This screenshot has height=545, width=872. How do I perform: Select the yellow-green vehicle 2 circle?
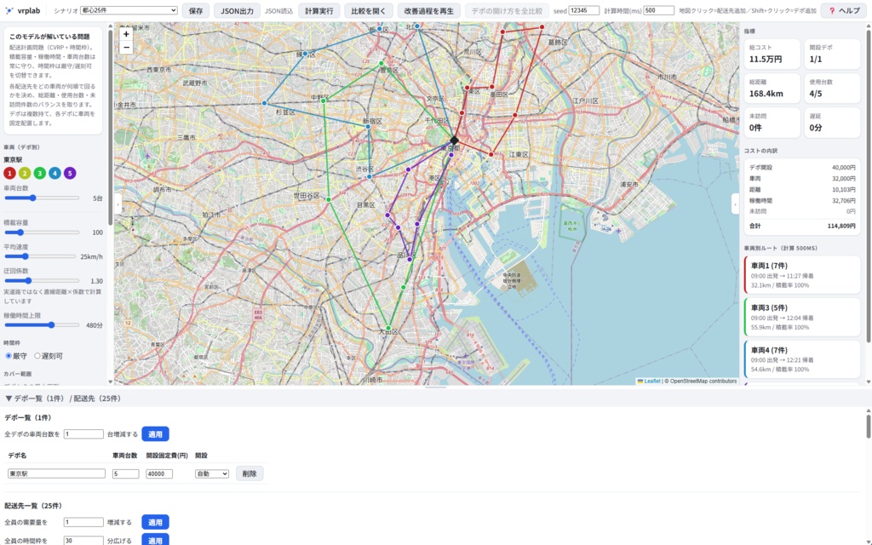(x=25, y=174)
